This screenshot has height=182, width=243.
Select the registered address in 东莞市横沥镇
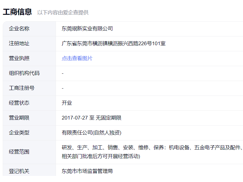coord(113,44)
